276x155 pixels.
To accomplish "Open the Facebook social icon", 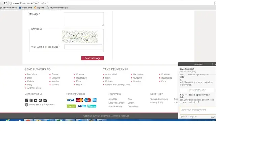I will coord(26,100).
